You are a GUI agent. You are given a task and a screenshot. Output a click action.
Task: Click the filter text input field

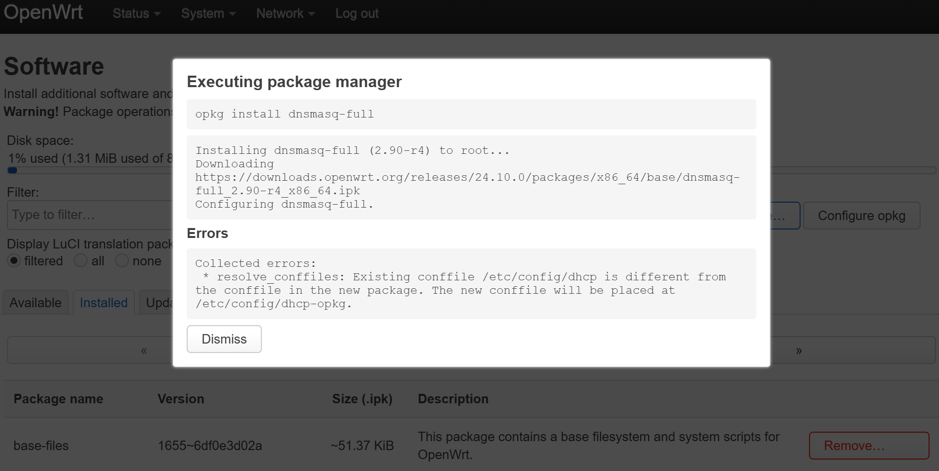pyautogui.click(x=90, y=215)
